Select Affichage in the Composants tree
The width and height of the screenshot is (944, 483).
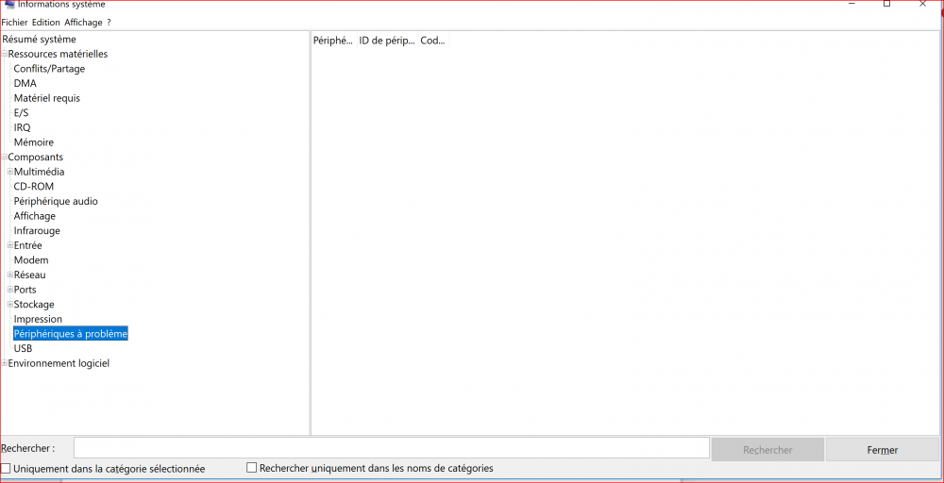pos(34,216)
